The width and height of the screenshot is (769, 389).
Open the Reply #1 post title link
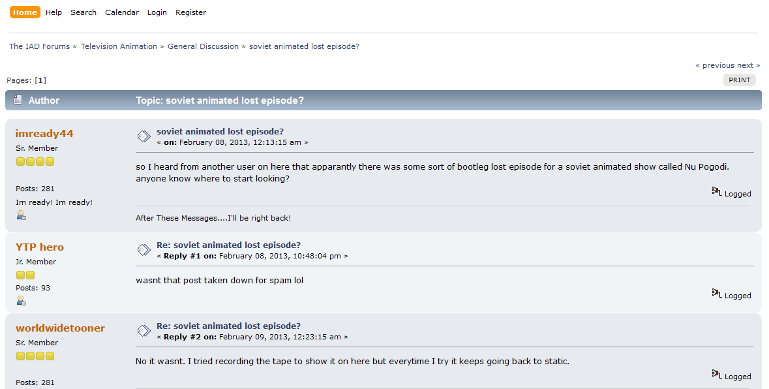[228, 245]
